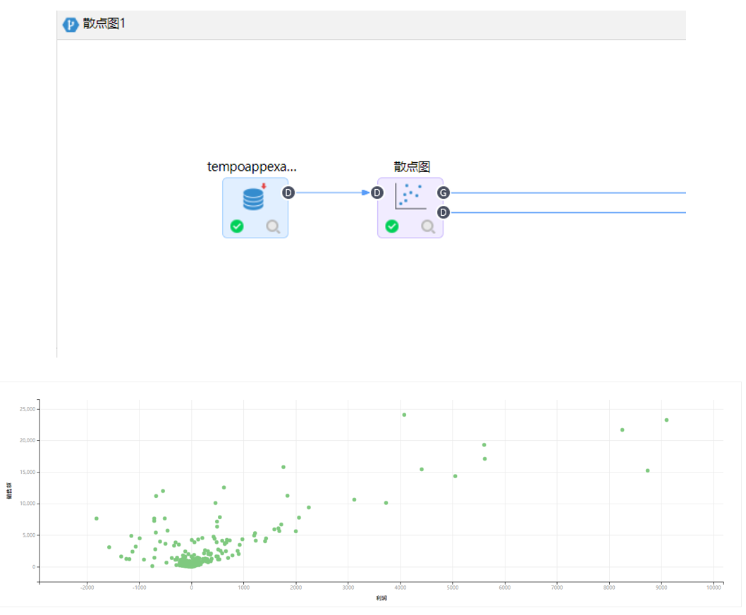Open the magnifier preview on the 散点图 node
This screenshot has height=615, width=746.
click(x=428, y=226)
